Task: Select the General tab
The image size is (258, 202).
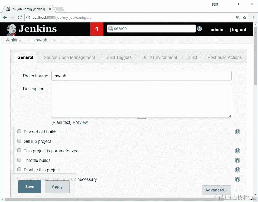Action: (25, 58)
